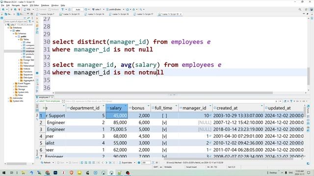Toggle full_time checkbox in row 3
This screenshot has height=176, width=314.
tap(164, 129)
